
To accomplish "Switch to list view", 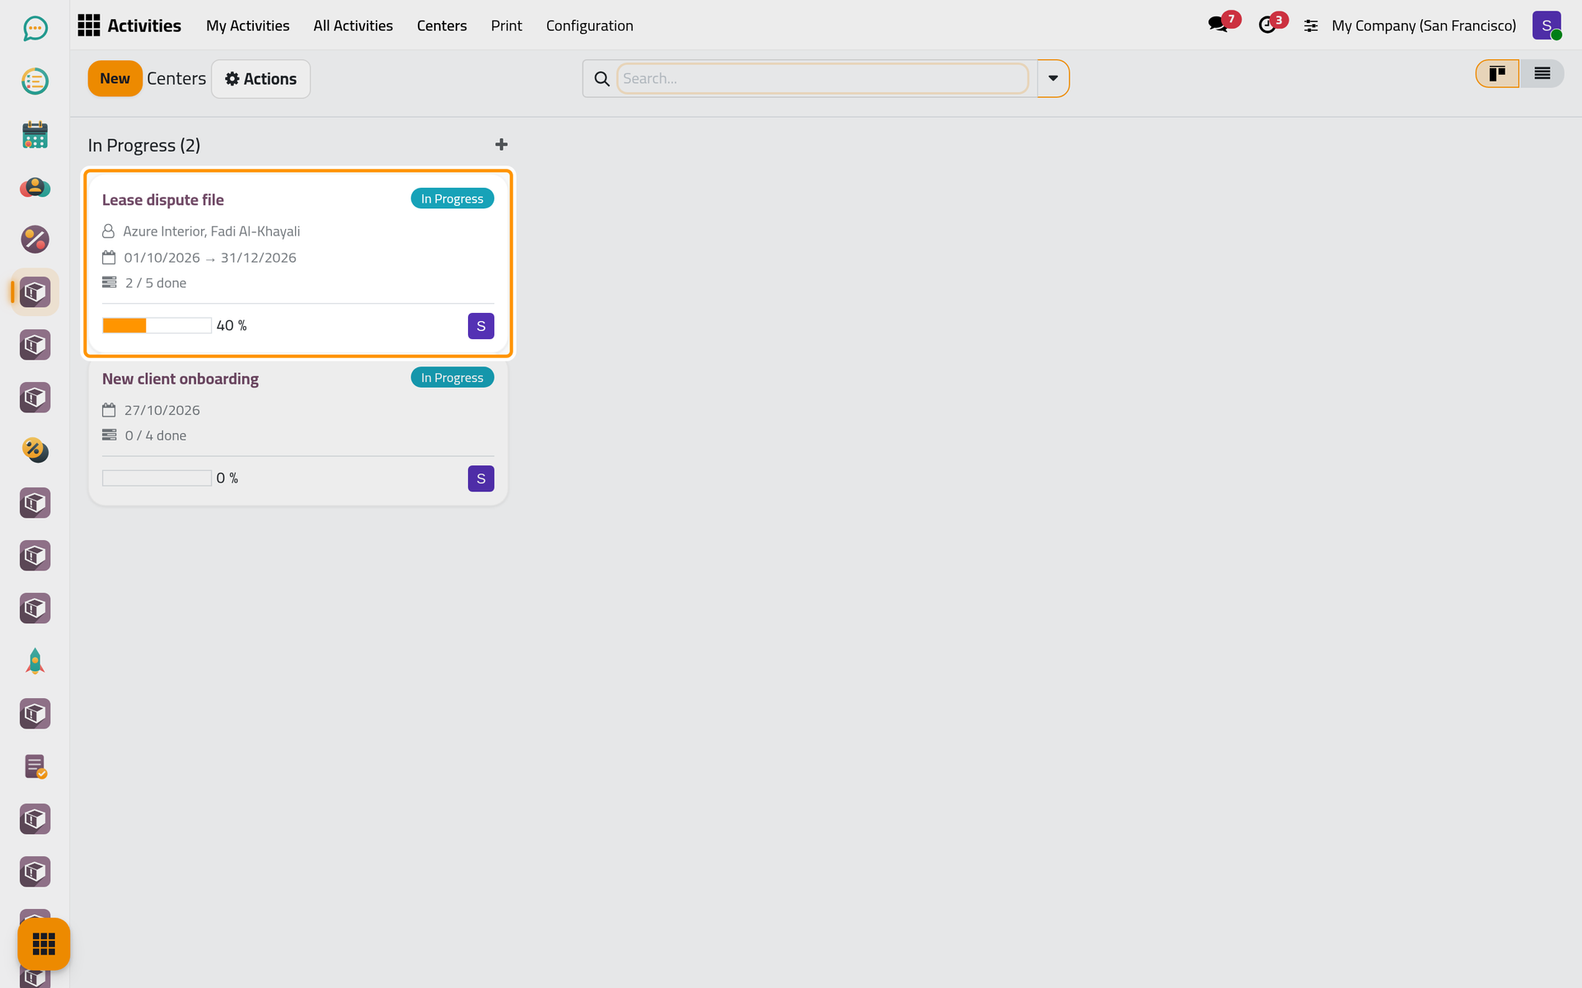I will coord(1542,74).
